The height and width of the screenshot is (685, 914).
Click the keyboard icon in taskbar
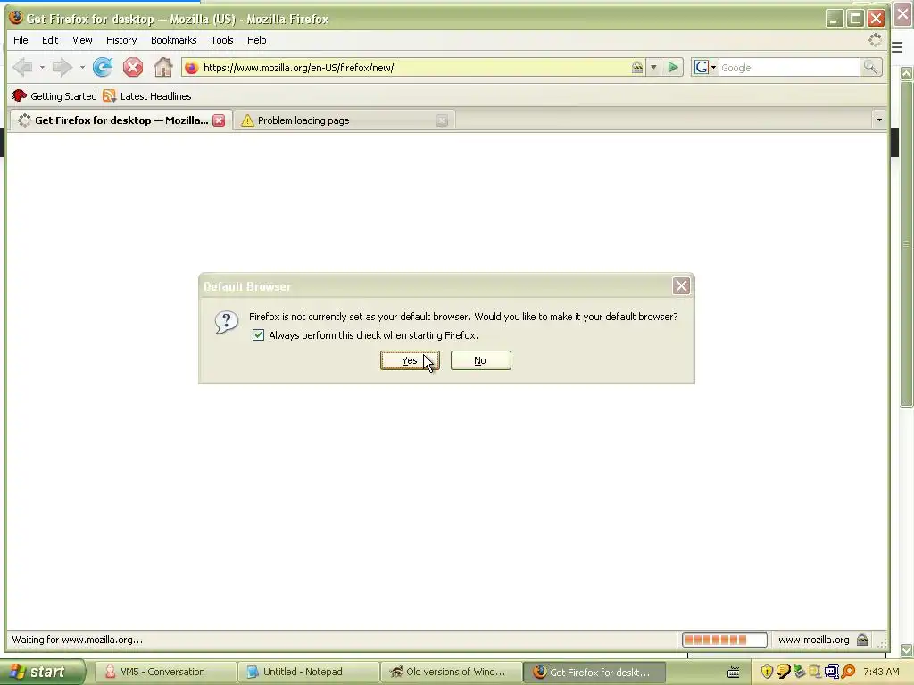point(734,673)
